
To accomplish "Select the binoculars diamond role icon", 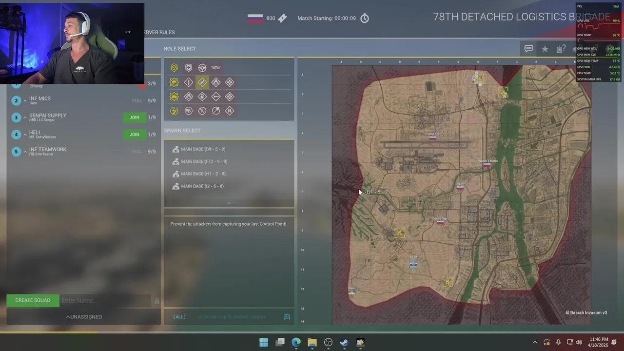I will coord(230,111).
